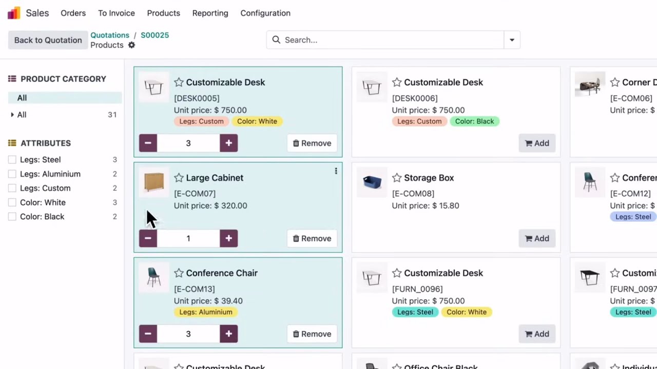Add Storage Box to the quotation
This screenshot has width=657, height=369.
pos(537,238)
